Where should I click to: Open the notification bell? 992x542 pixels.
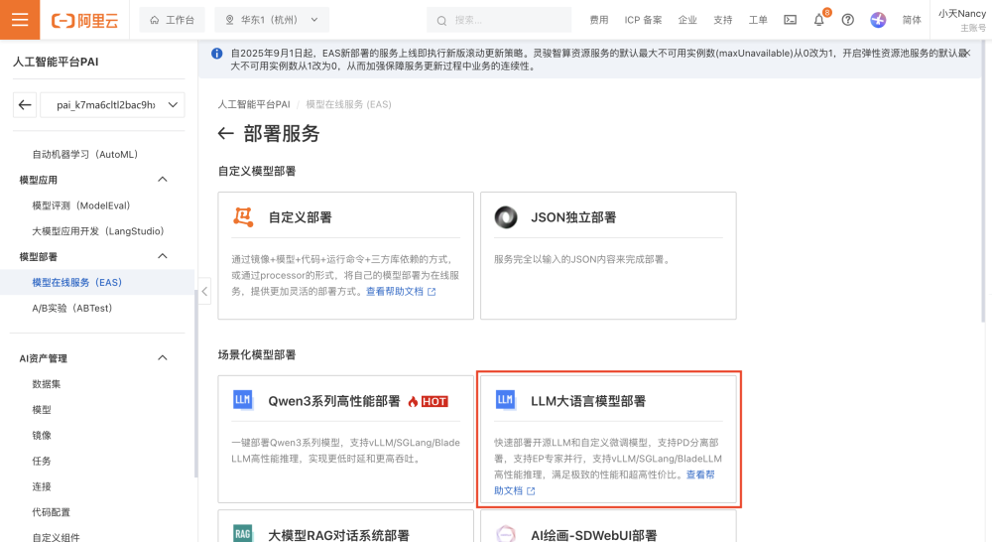819,20
